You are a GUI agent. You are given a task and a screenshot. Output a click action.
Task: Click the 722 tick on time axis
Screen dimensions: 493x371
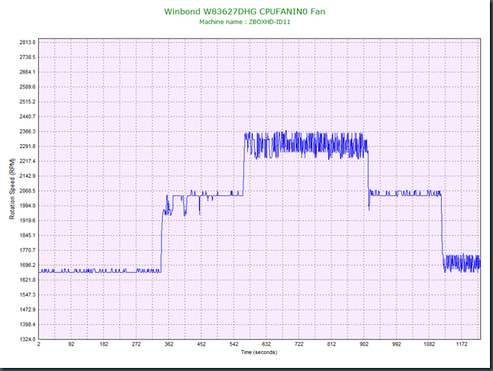299,344
